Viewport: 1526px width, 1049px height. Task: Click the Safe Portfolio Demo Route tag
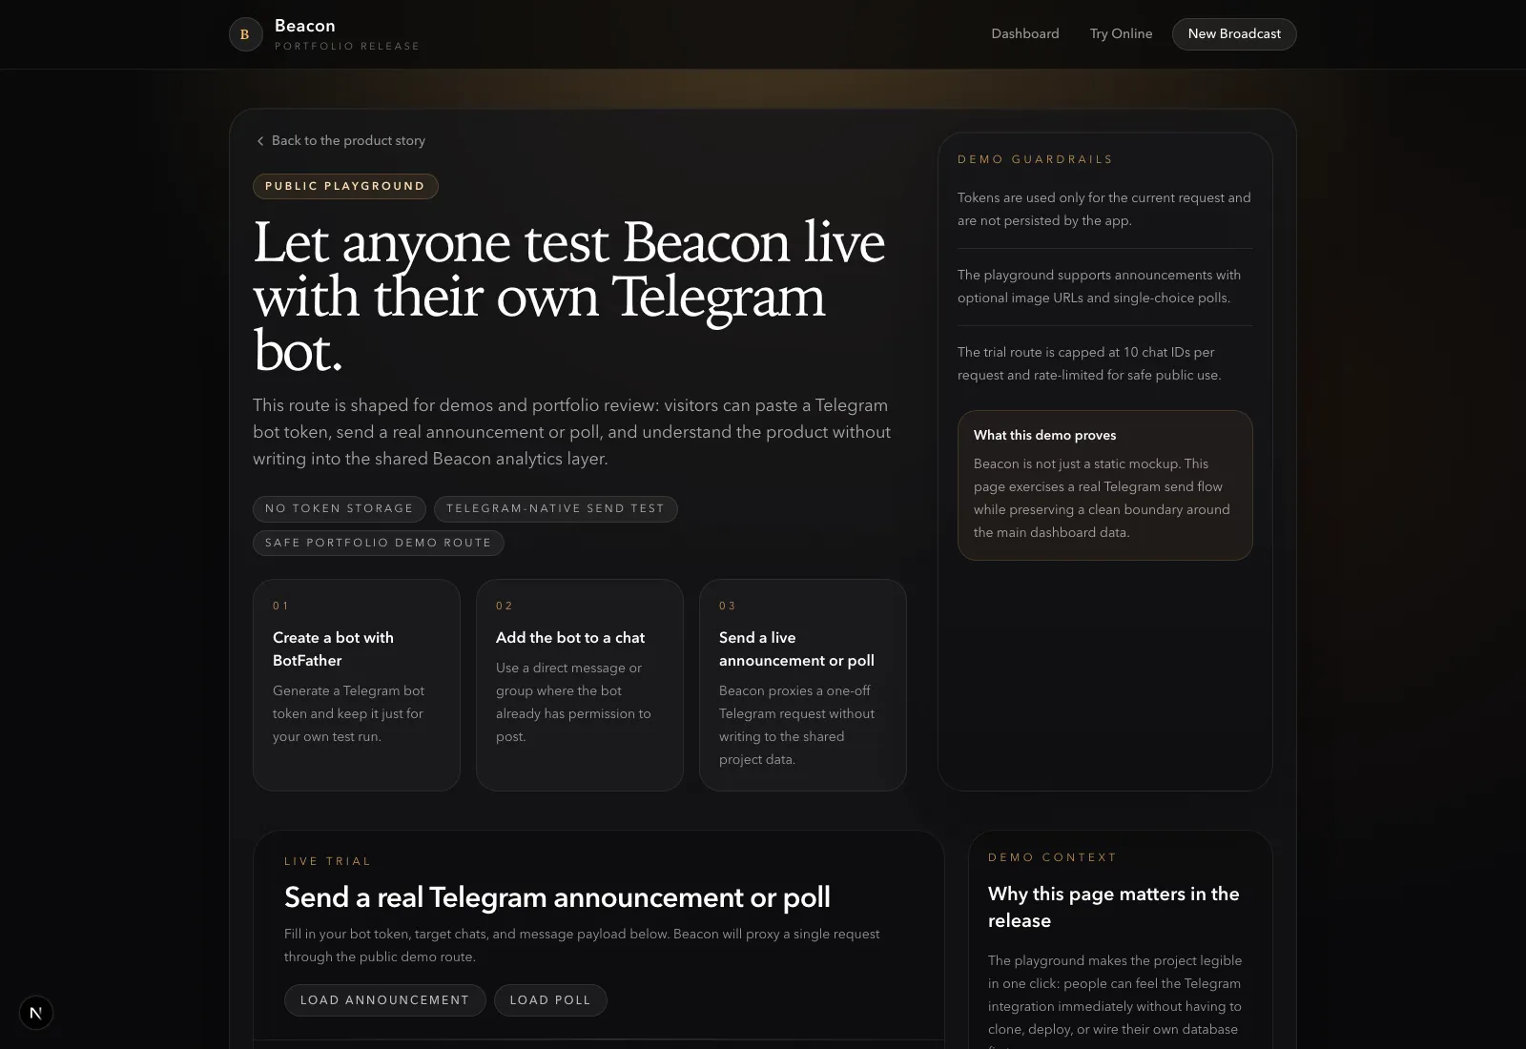coord(378,543)
